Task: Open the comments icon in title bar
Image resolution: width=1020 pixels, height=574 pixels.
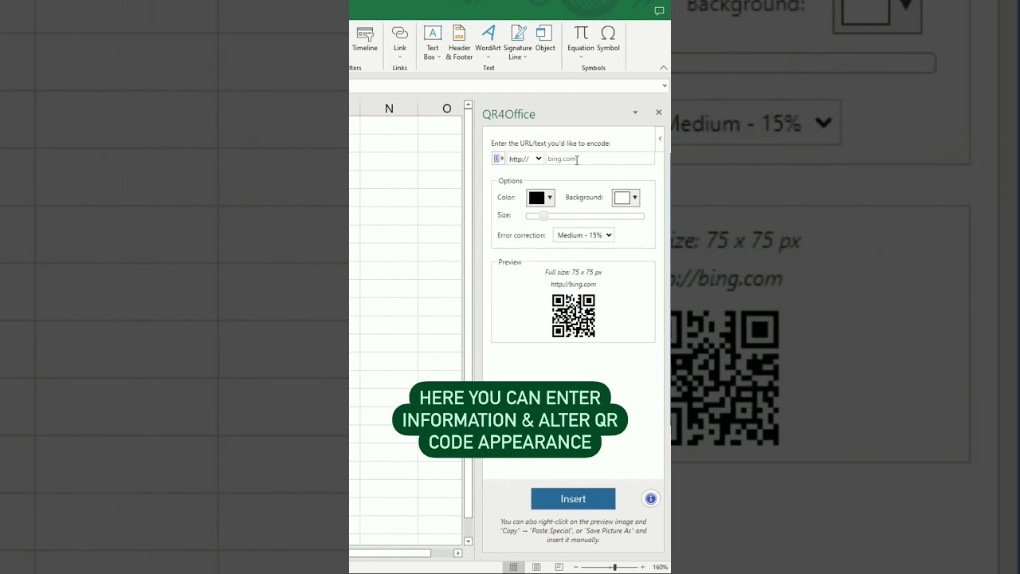Action: point(659,10)
